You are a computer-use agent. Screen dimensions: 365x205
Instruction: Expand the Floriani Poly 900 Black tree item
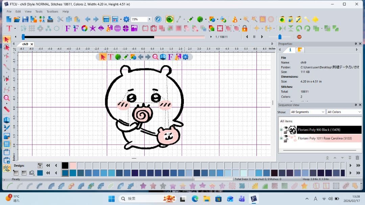click(281, 129)
